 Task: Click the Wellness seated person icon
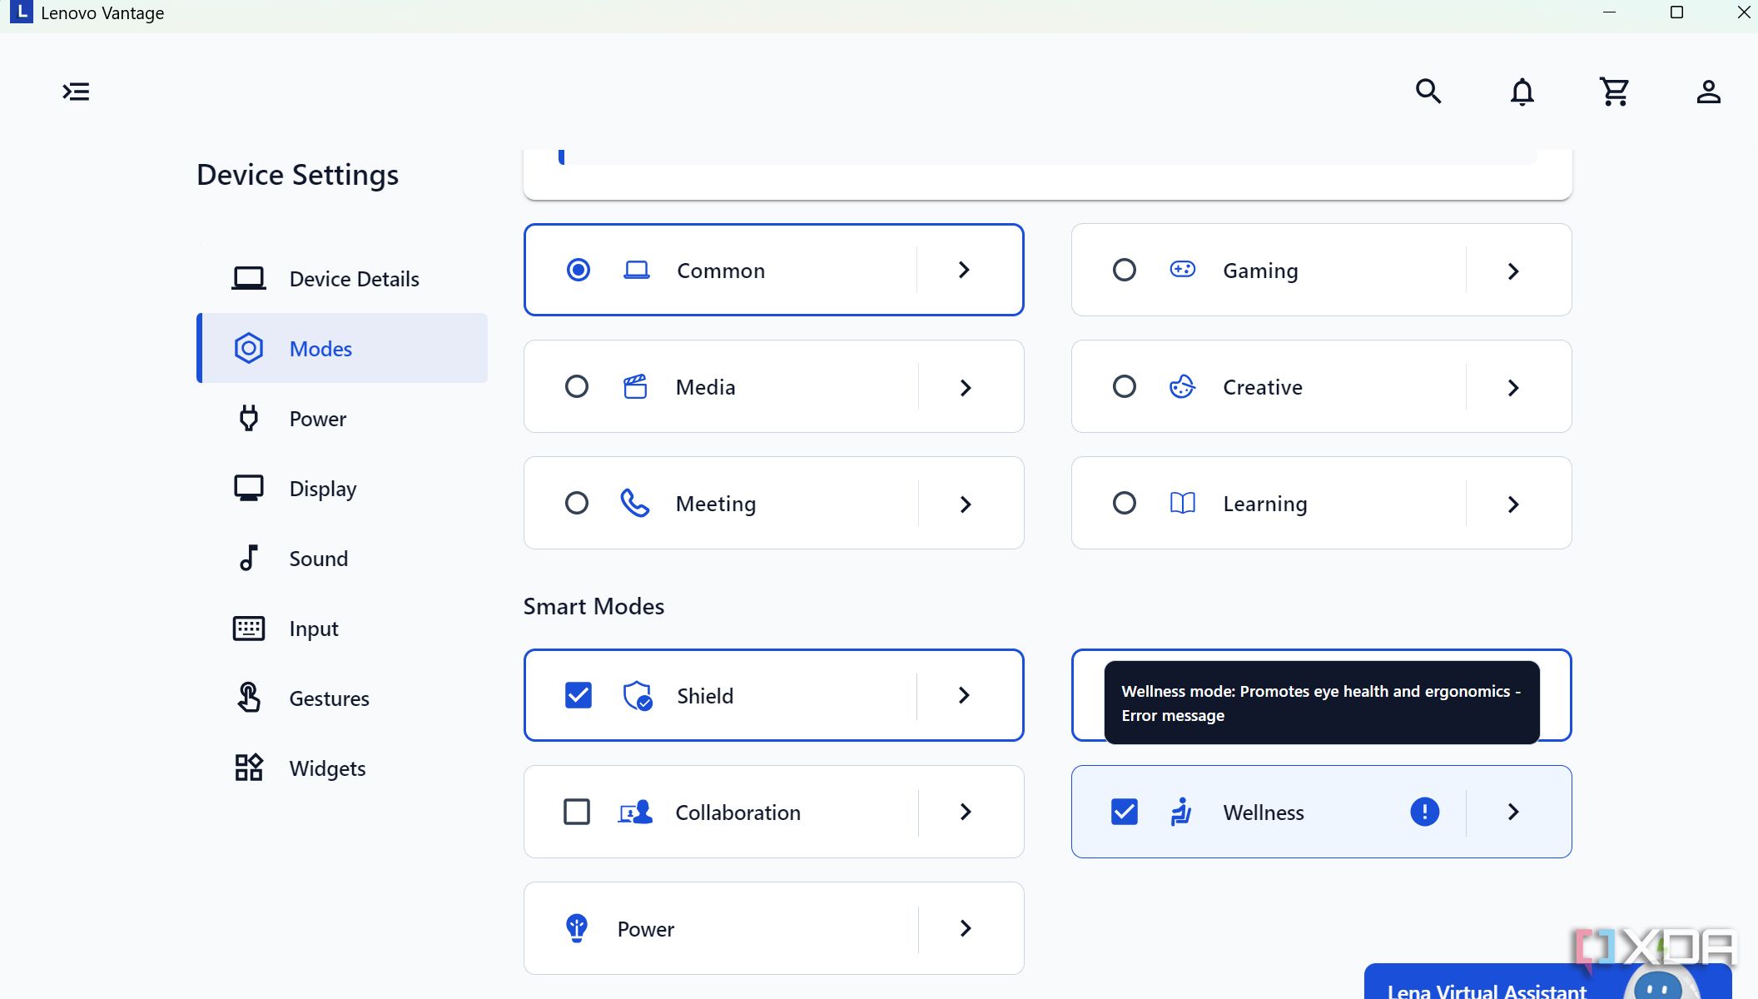(x=1180, y=812)
